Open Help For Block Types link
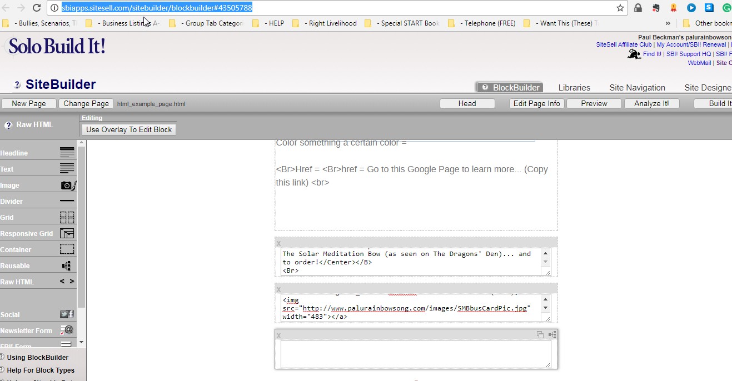Viewport: 732px width, 381px height. point(41,370)
